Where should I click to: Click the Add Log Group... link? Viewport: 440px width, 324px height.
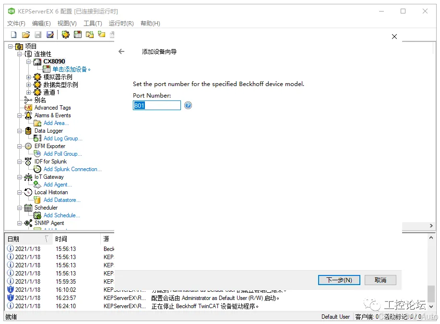pyautogui.click(x=63, y=138)
